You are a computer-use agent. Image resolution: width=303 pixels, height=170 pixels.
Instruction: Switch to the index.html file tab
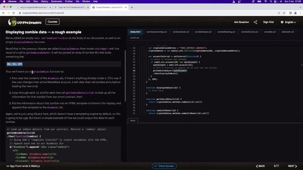(135, 32)
